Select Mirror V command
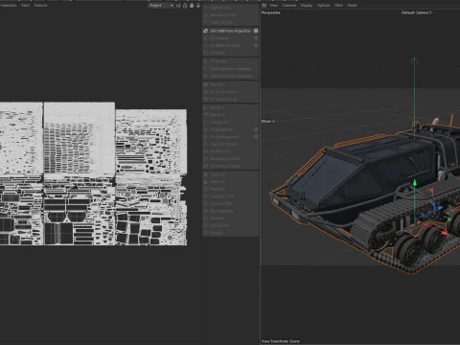The image size is (460, 345). click(x=218, y=115)
